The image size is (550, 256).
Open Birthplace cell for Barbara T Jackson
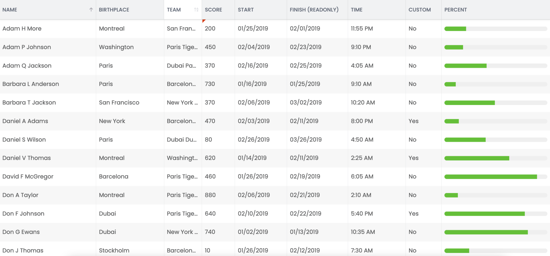click(x=130, y=103)
